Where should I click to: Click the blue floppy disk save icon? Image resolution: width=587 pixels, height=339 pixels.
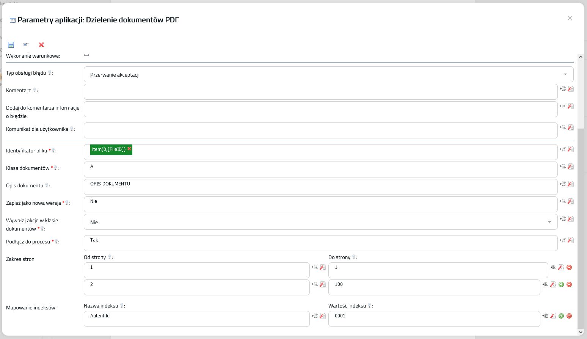pos(11,45)
